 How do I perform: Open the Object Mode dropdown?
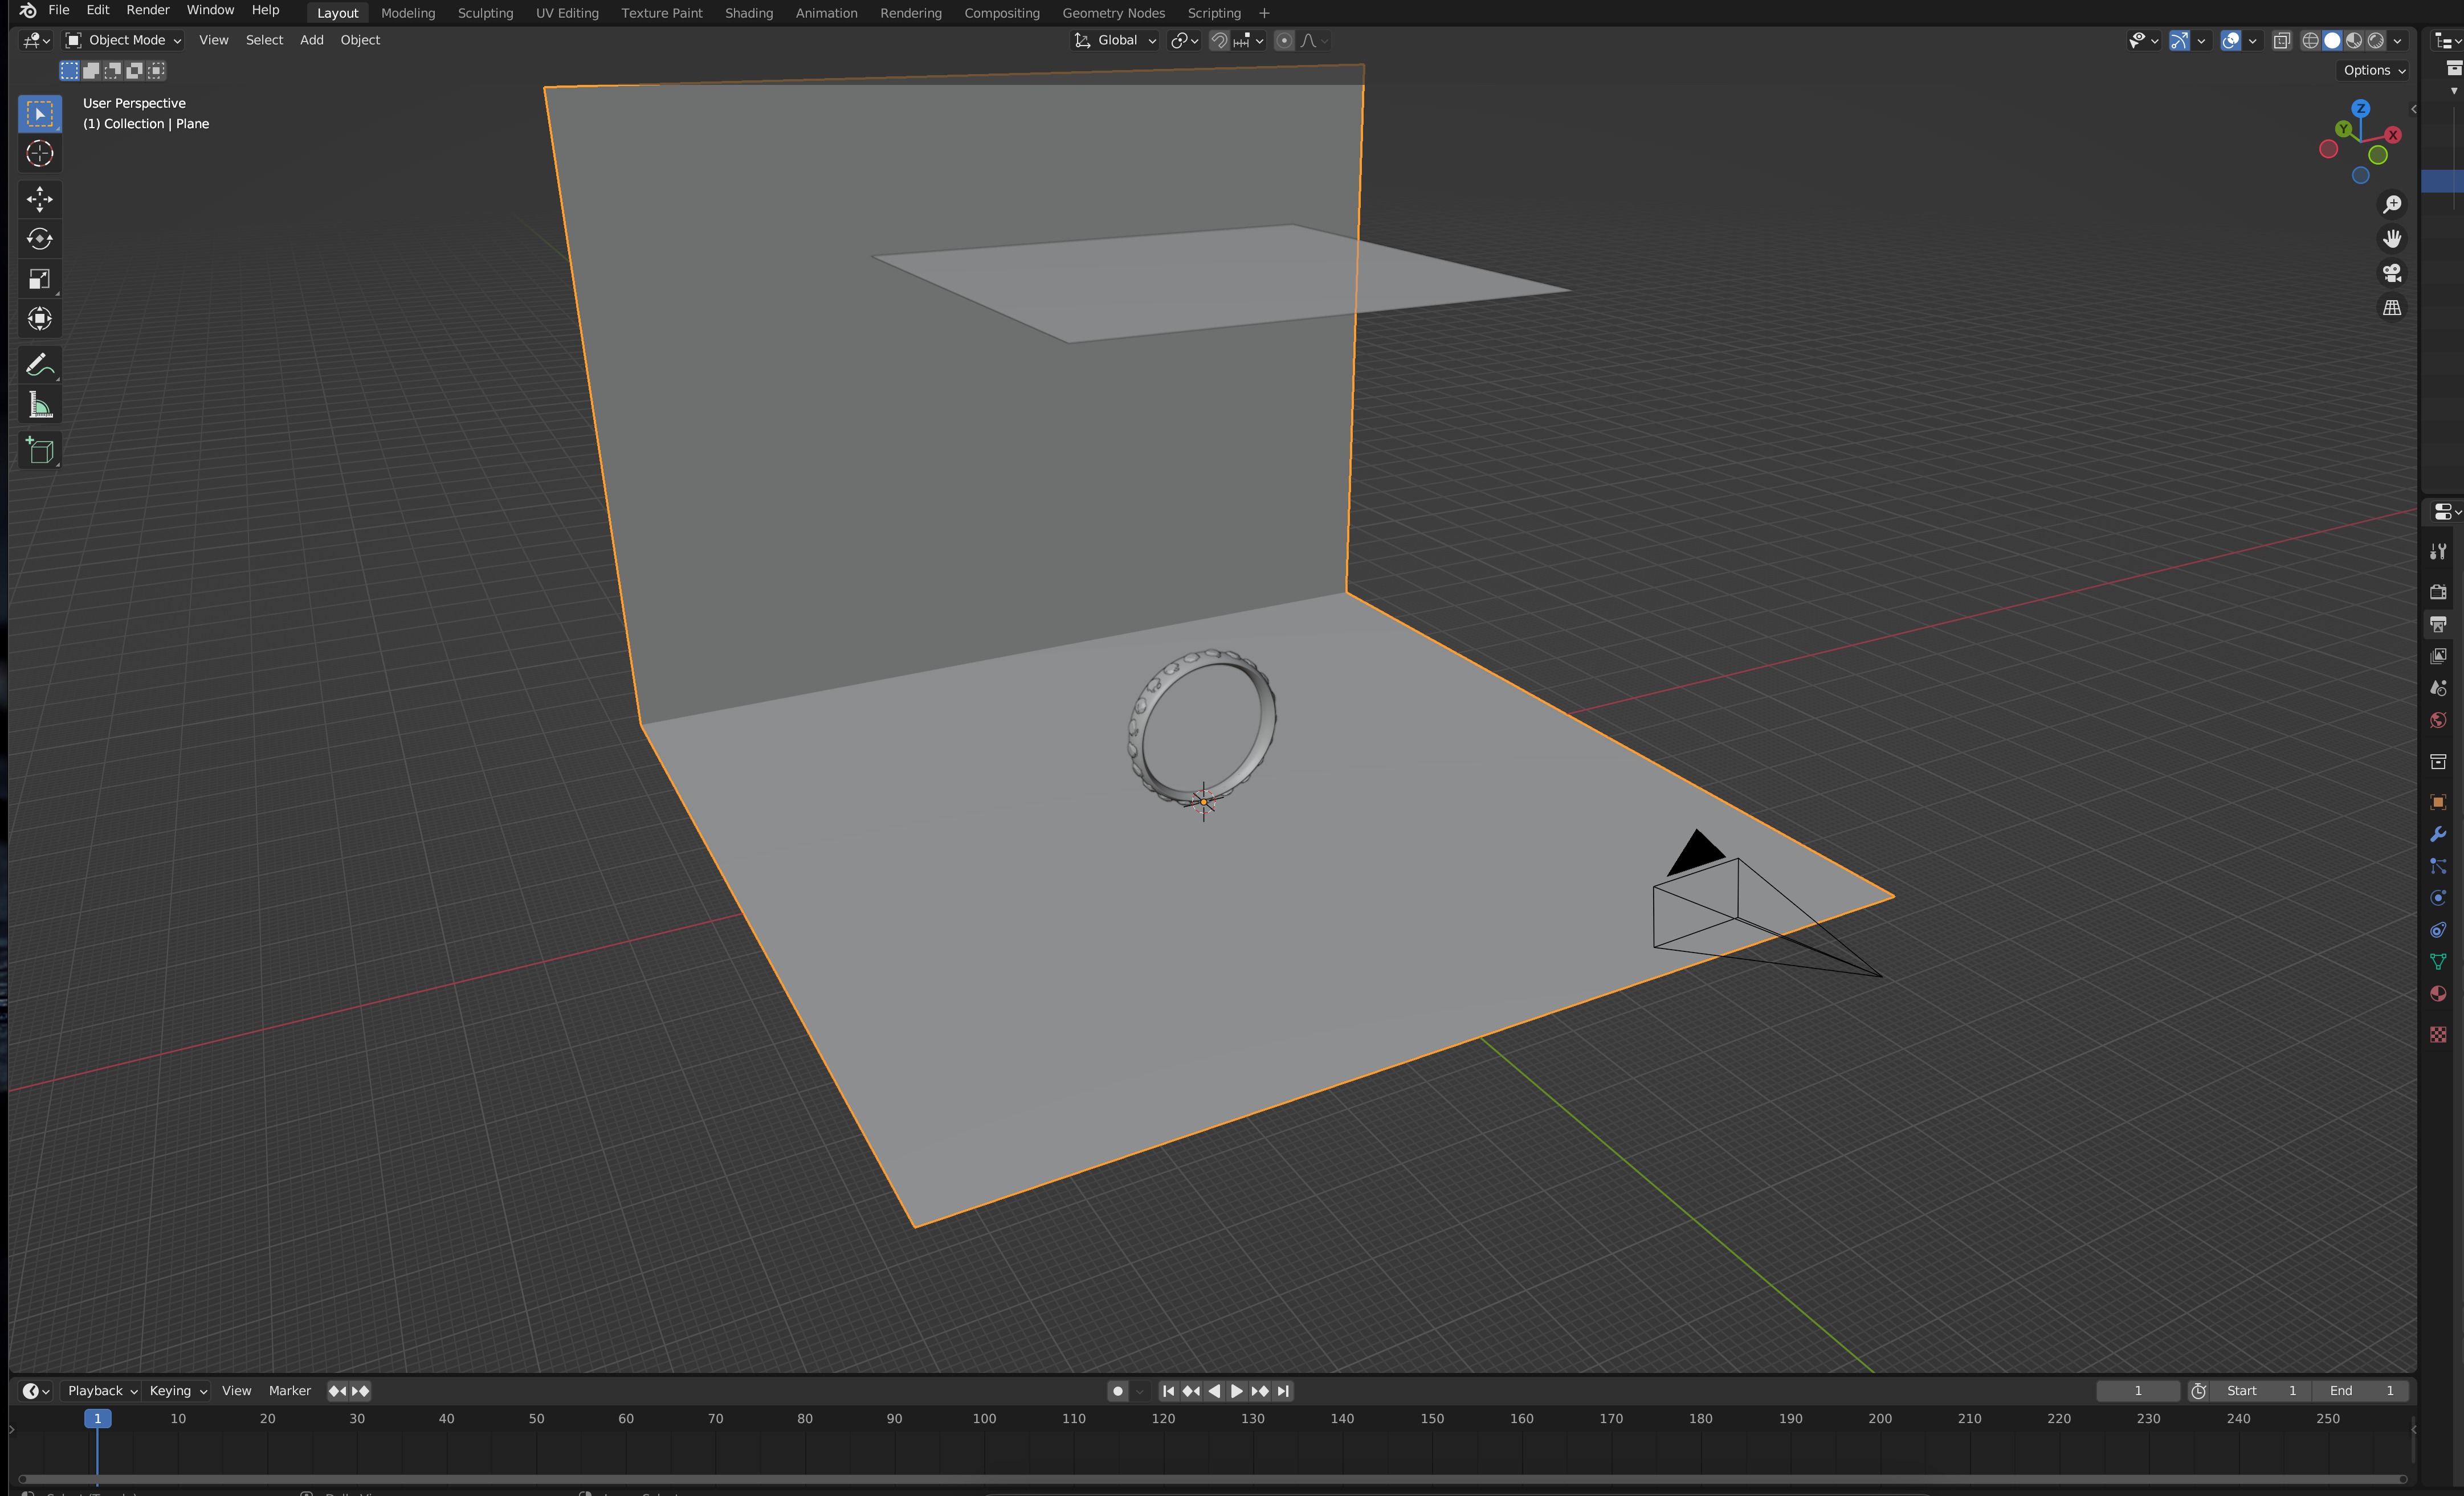124,40
